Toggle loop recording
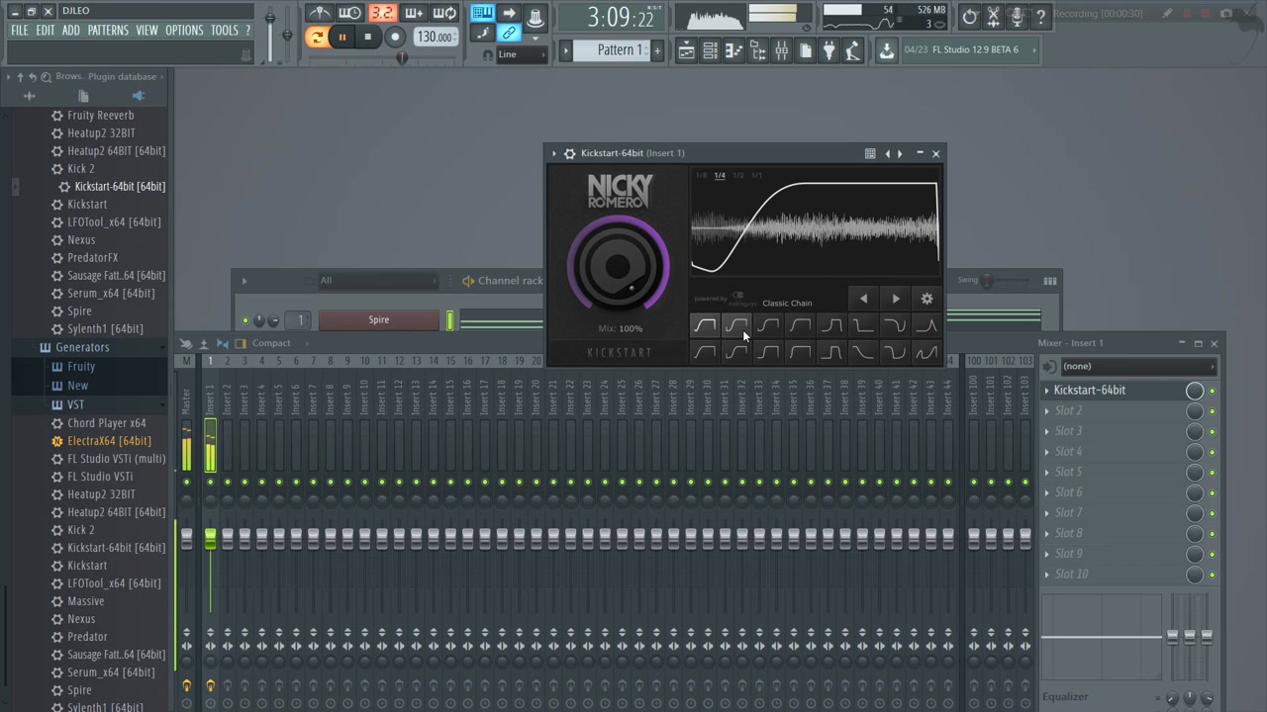Viewport: 1267px width, 712px height. (444, 13)
